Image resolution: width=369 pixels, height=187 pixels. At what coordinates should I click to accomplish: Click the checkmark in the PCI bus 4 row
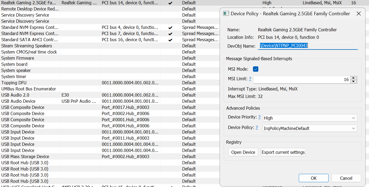coord(170,28)
